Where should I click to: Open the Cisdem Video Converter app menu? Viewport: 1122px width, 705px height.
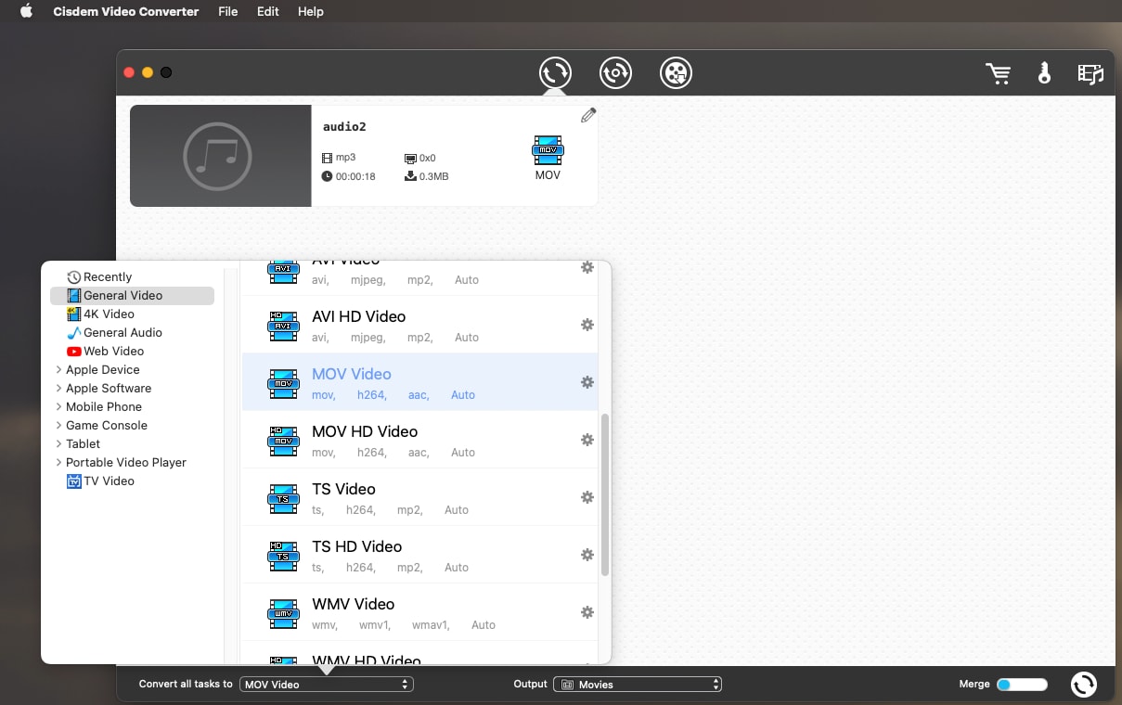tap(126, 11)
